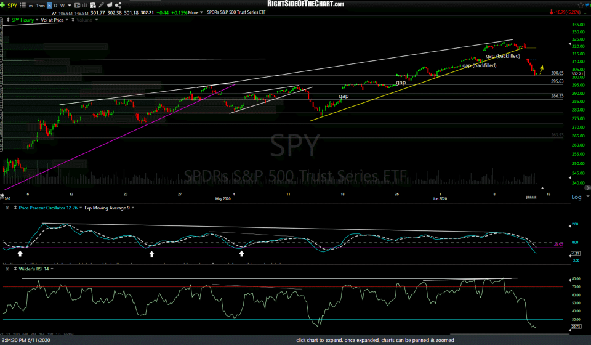Click the 'gap' annotation near 296

pos(401,82)
